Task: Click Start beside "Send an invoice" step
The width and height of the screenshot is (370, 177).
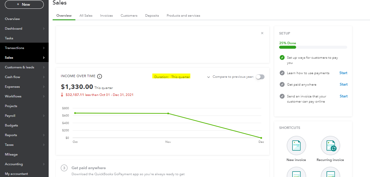Action: (x=343, y=96)
